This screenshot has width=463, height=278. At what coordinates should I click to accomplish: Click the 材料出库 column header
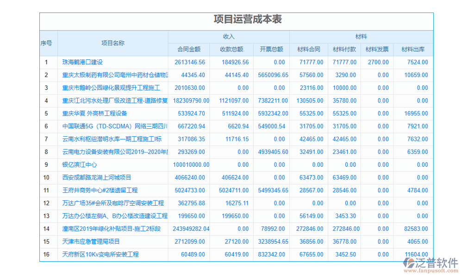[x=413, y=50]
